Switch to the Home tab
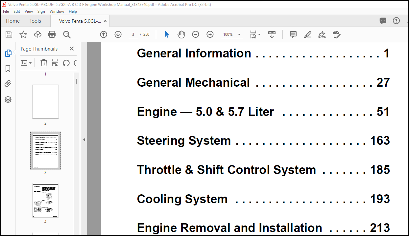Viewport: 409px width, 236px height. 13,21
